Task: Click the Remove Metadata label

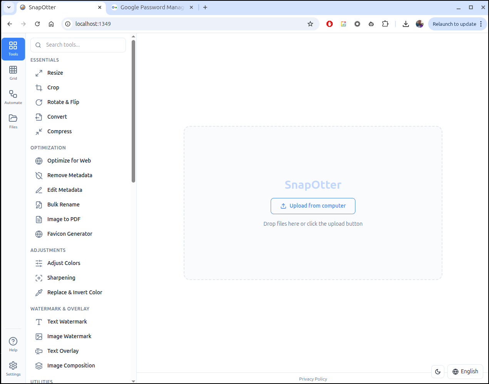Action: (70, 175)
